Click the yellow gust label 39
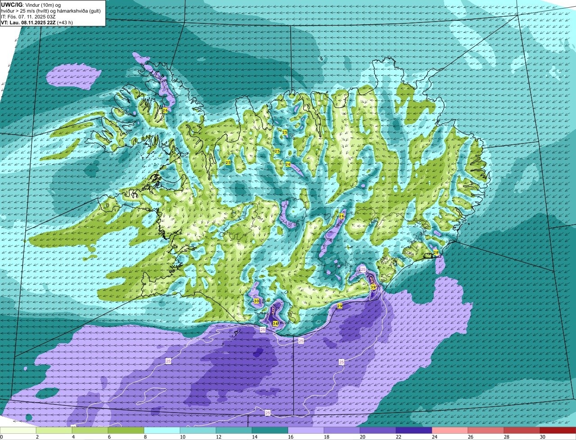This screenshot has height=440, width=576. click(x=373, y=287)
